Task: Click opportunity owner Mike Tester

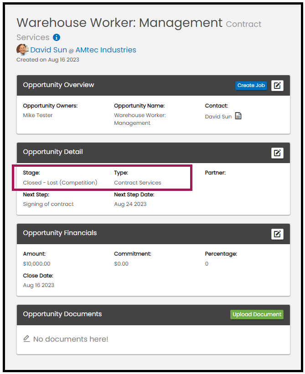Action: pyautogui.click(x=38, y=115)
